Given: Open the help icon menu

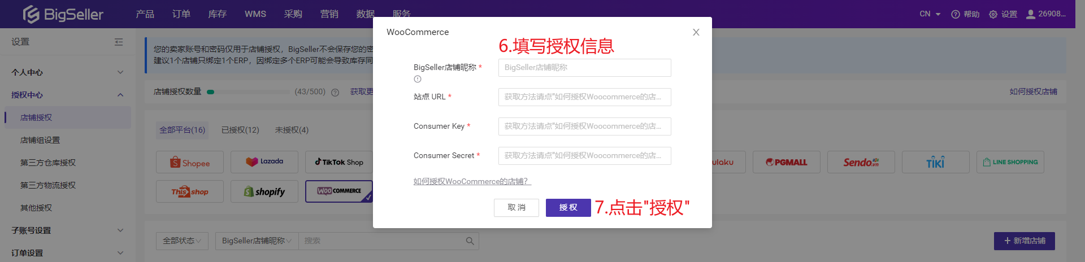Looking at the screenshot, I should [x=965, y=14].
